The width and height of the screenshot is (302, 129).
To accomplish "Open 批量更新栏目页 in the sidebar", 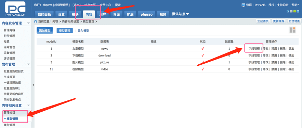I will [x=14, y=71].
